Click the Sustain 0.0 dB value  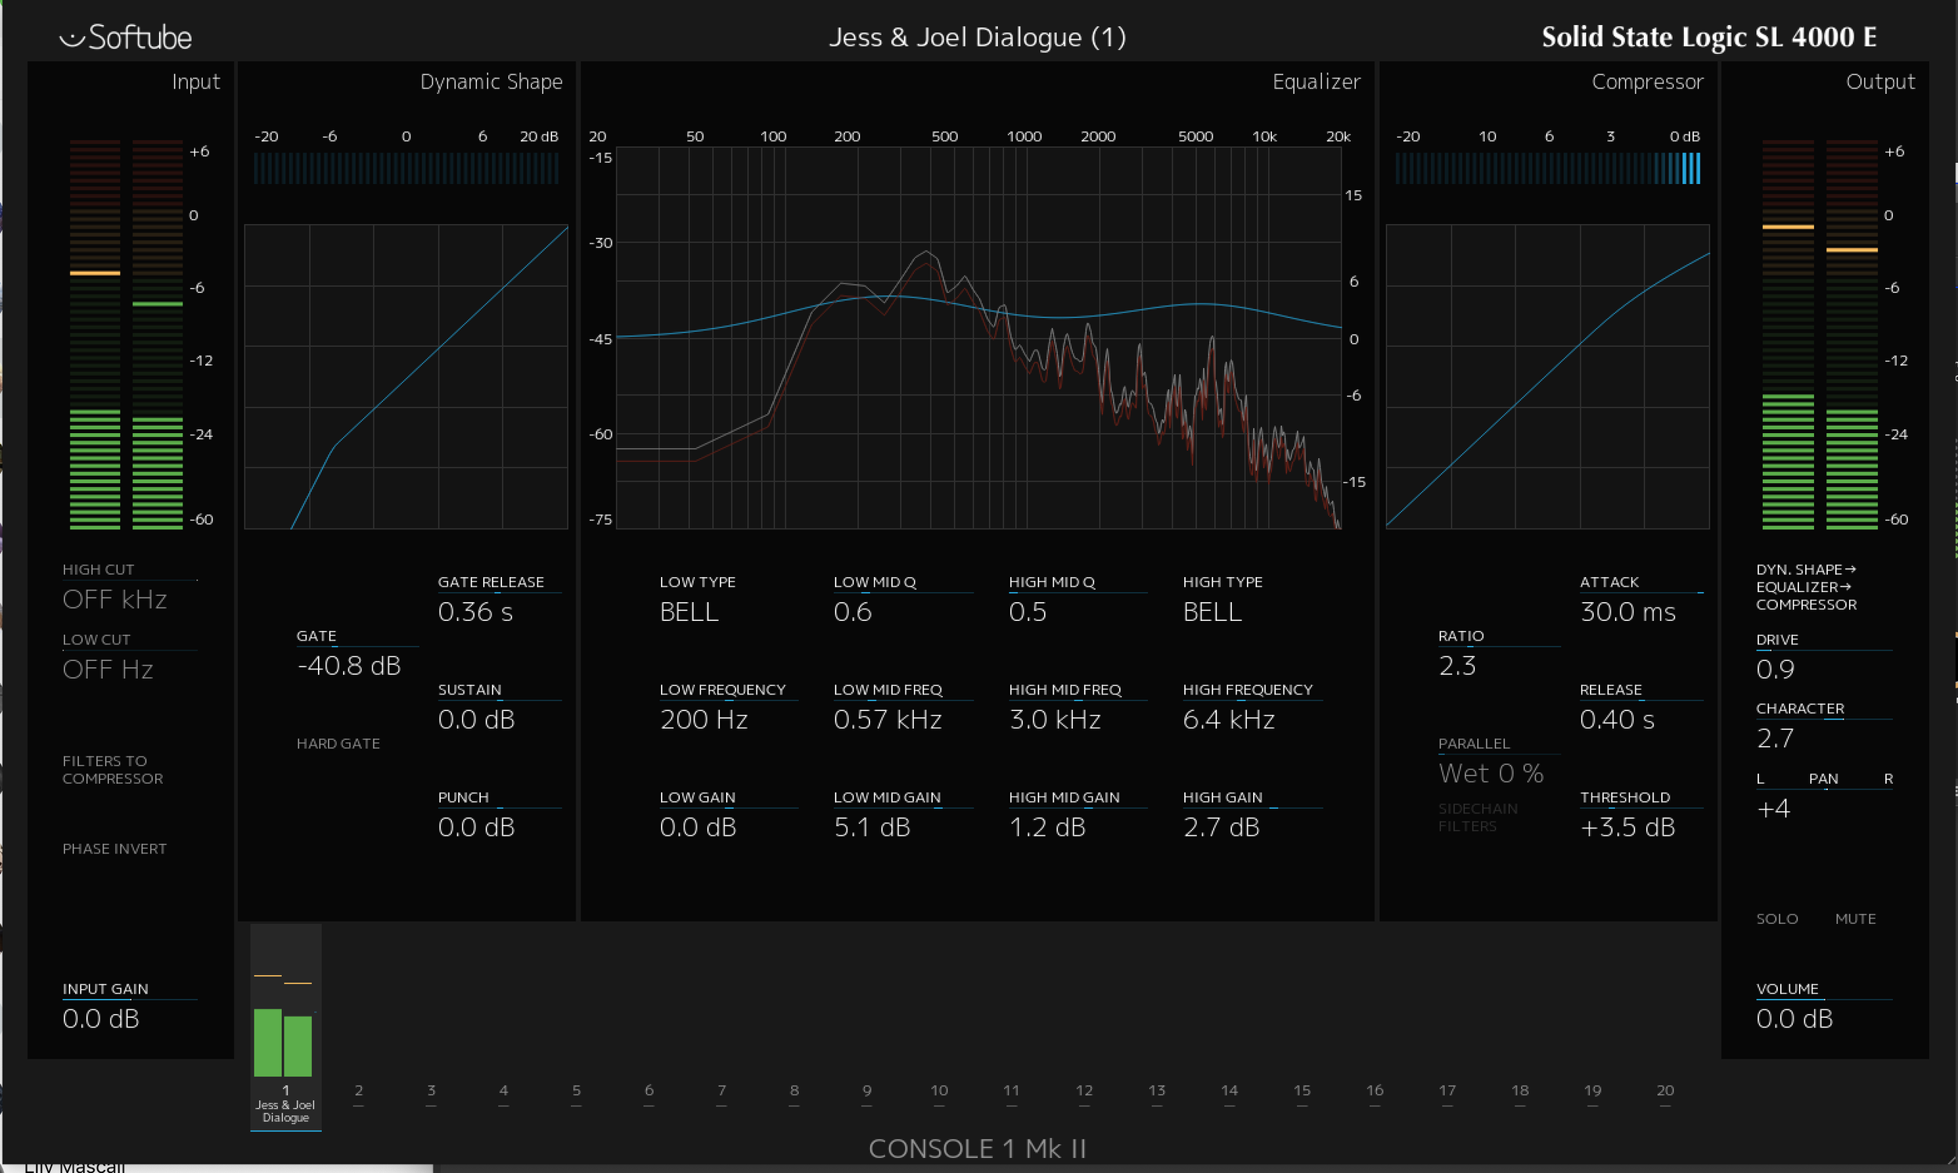[x=477, y=720]
